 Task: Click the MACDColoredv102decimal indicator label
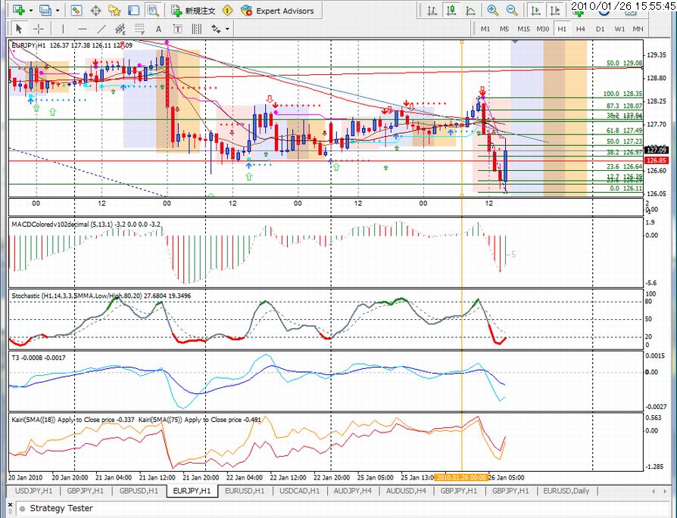[86, 225]
